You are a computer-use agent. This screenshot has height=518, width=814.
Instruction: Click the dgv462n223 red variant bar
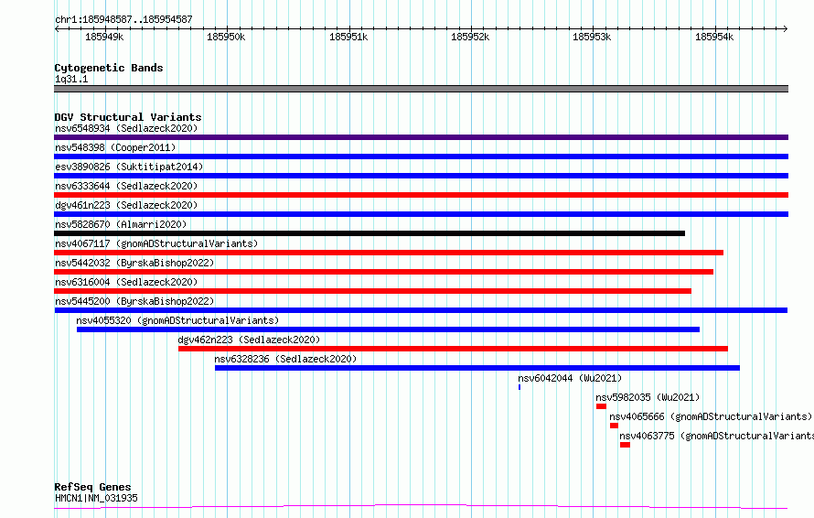click(454, 349)
